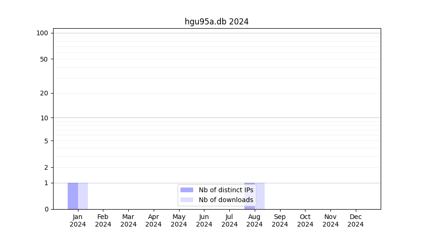423x235 pixels.
Task: Click the 'Dec 2024' x-axis label
Action: (x=356, y=220)
